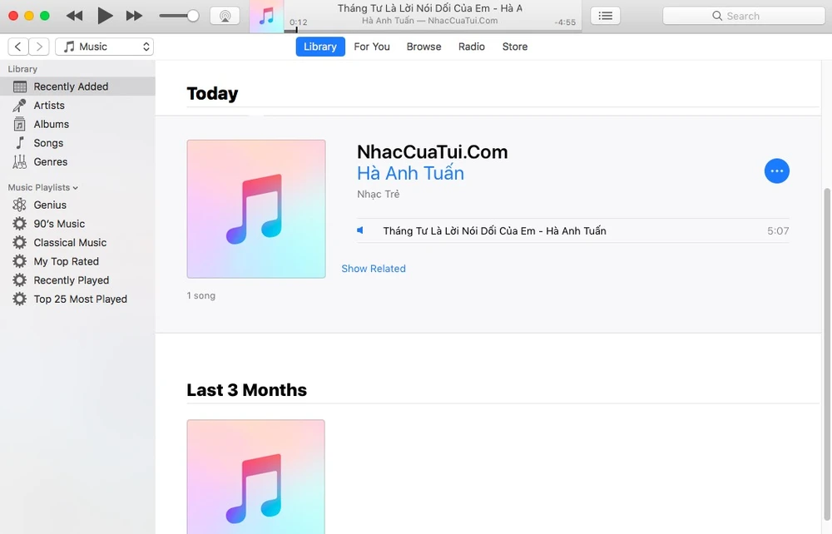832x534 pixels.
Task: Adjust the volume slider knob
Action: coord(193,16)
